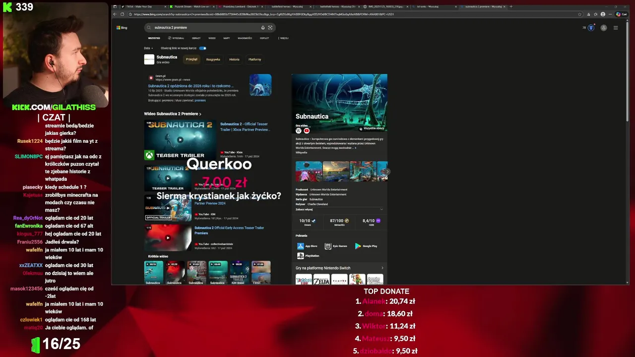Open the Wikipedia icon under Subnautica

(299, 130)
